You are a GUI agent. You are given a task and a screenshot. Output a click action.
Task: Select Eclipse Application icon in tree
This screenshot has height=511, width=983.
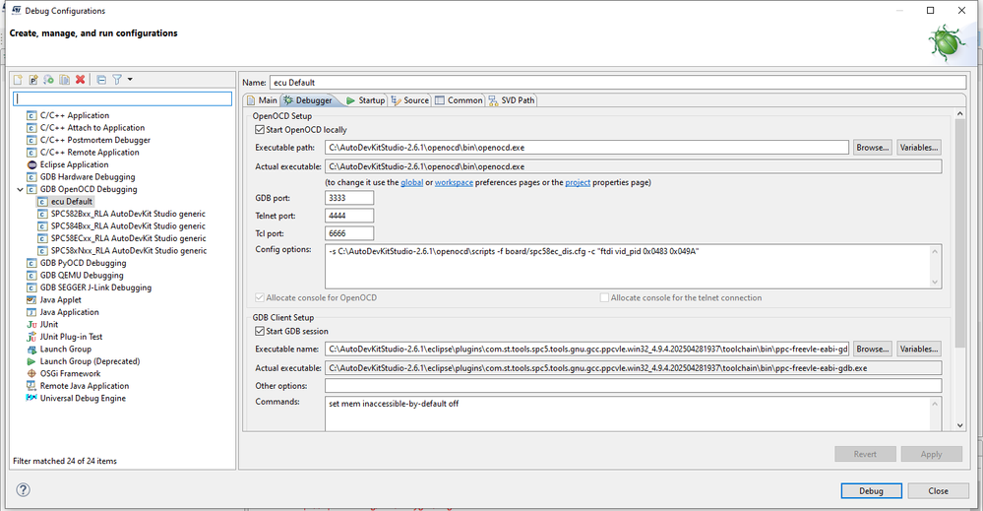(31, 164)
